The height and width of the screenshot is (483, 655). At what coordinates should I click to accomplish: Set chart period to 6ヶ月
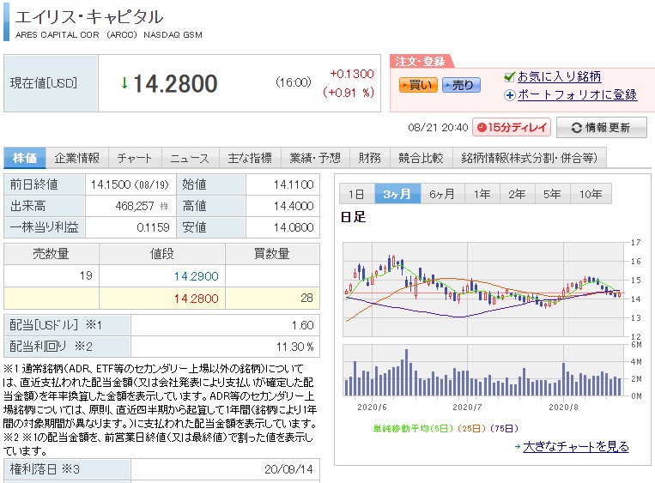[442, 194]
